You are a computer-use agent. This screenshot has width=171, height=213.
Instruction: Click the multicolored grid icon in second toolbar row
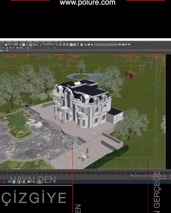pyautogui.click(x=21, y=48)
